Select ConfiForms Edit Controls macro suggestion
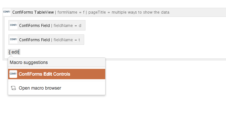 coord(57,74)
